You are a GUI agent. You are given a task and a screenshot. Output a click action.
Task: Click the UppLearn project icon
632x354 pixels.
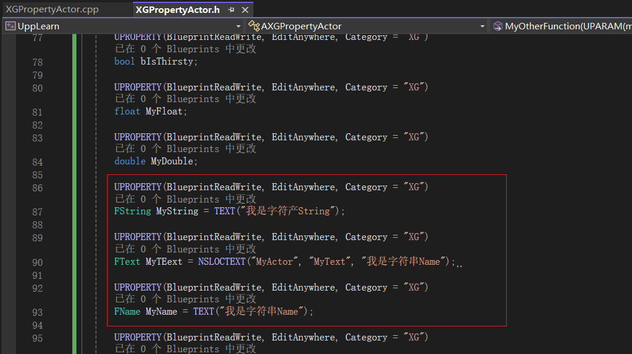click(x=11, y=26)
